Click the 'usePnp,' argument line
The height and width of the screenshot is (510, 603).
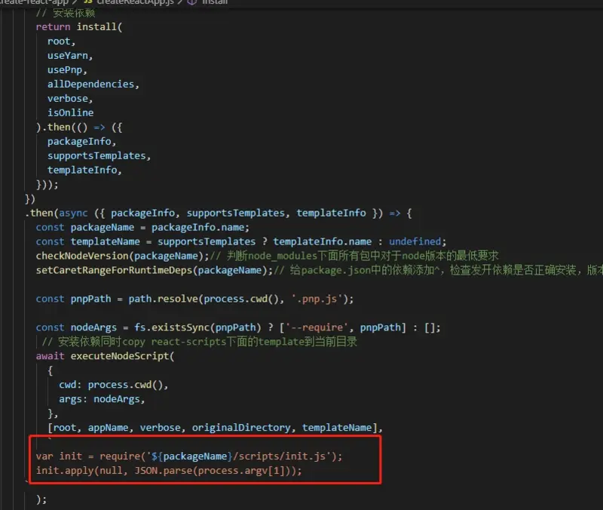pyautogui.click(x=67, y=70)
